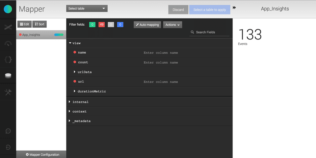Image resolution: width=316 pixels, height=158 pixels.
Task: Open the crossed-lines pipeline icon in sidebar
Action: tap(8, 27)
